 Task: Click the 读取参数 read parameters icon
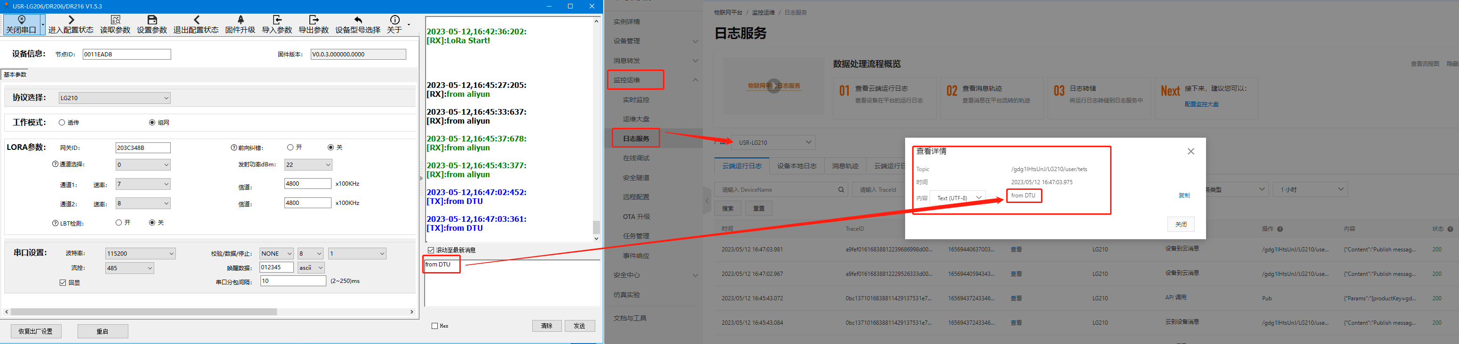116,20
